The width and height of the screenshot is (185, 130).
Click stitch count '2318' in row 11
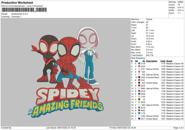click(x=143, y=91)
